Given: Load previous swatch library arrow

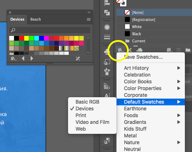Looking at the screenshot, I should (x=23, y=58).
